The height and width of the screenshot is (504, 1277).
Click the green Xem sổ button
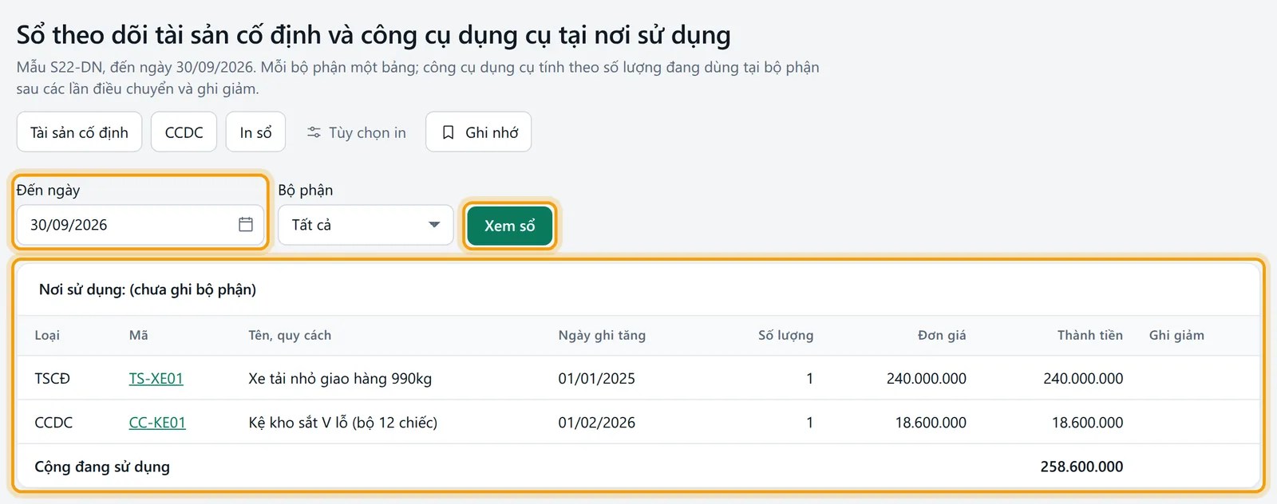[510, 226]
